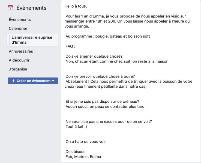
Task: Open the Évènements sidebar menu item
Action: 20,20
